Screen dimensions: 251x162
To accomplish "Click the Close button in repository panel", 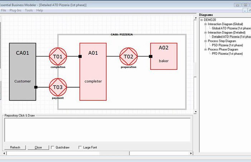I will click(38, 147).
